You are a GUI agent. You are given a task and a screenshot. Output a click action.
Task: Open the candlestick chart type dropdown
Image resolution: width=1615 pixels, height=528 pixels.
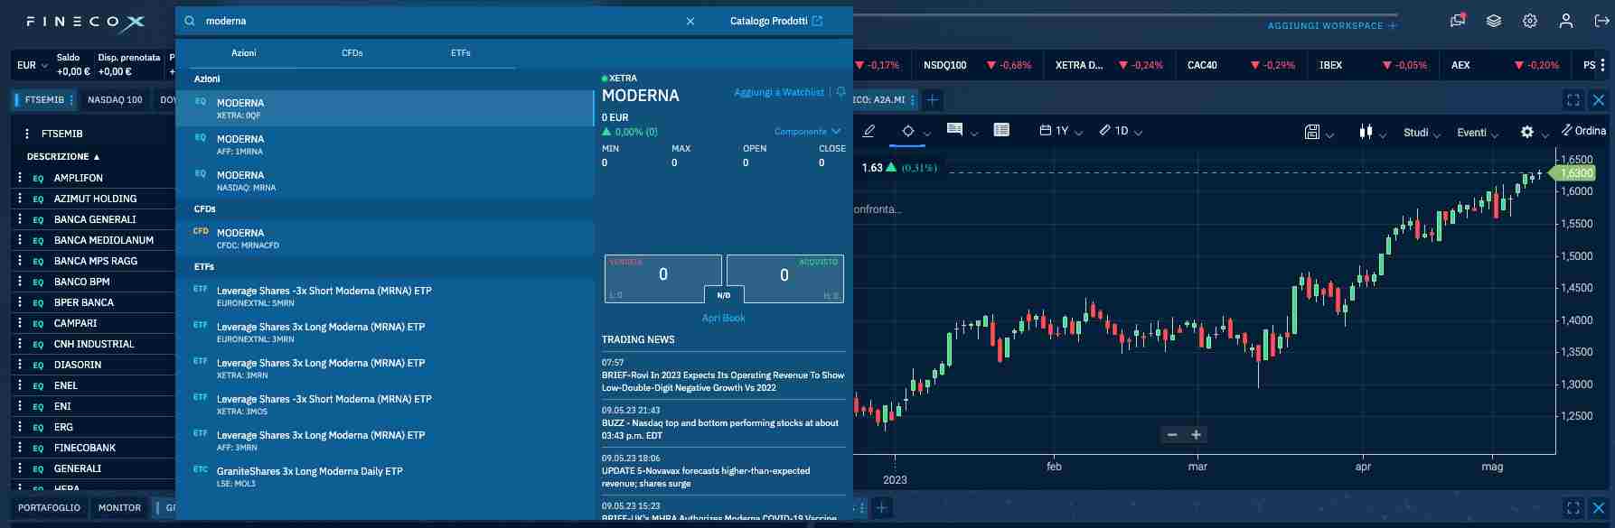tap(1372, 132)
